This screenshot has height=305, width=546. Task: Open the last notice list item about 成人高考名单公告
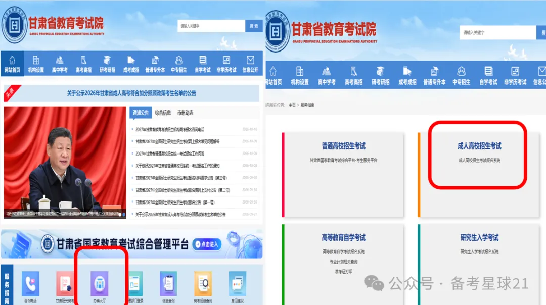pyautogui.click(x=180, y=214)
